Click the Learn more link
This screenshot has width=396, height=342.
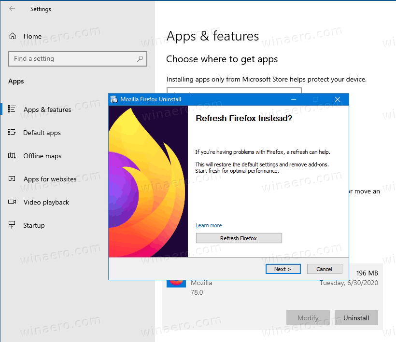209,225
